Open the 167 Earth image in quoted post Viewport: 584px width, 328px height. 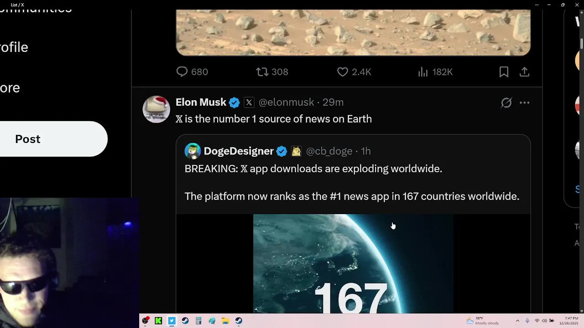click(353, 263)
